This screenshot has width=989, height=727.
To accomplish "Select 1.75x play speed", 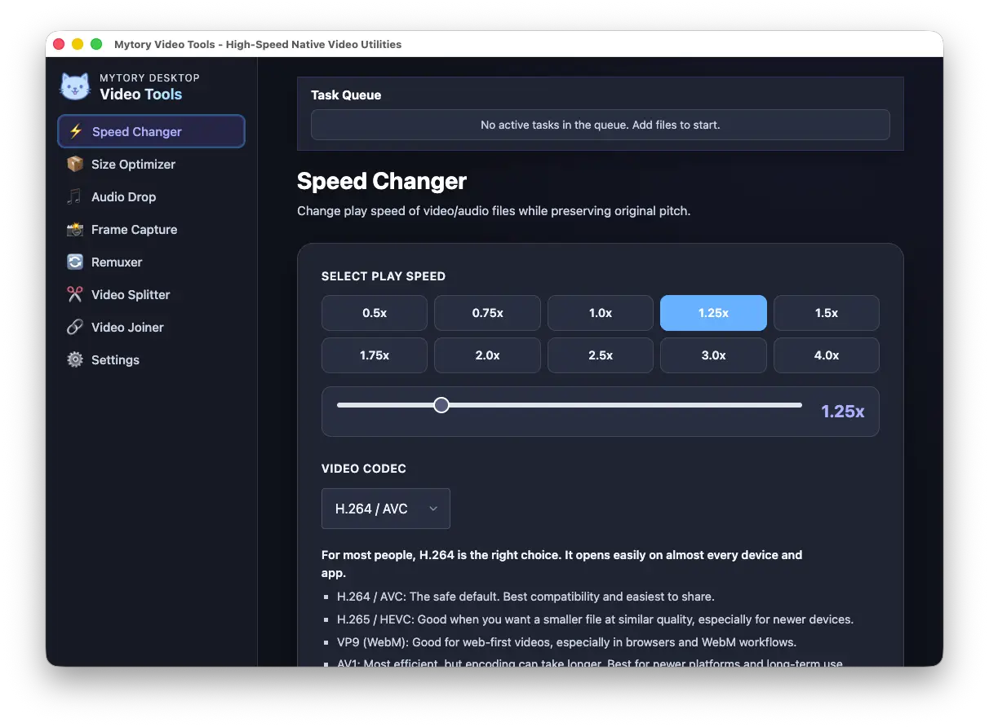I will (x=375, y=355).
